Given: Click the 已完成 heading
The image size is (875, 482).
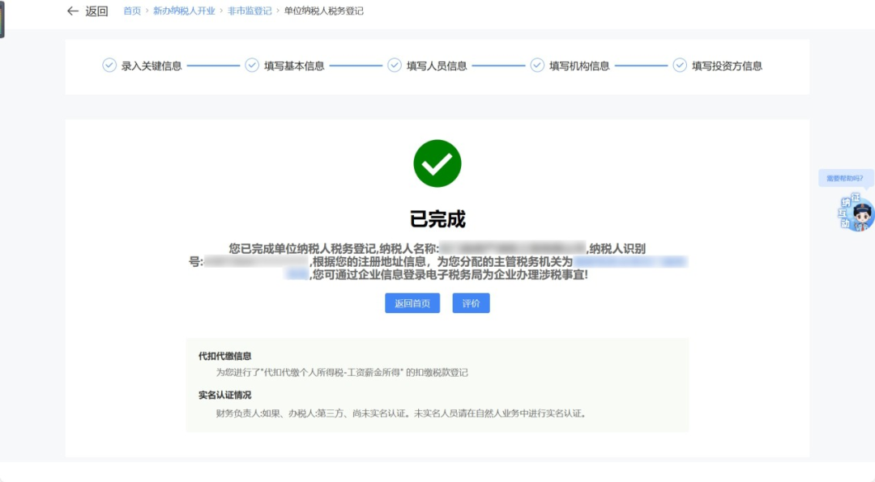Looking at the screenshot, I should coord(437,219).
